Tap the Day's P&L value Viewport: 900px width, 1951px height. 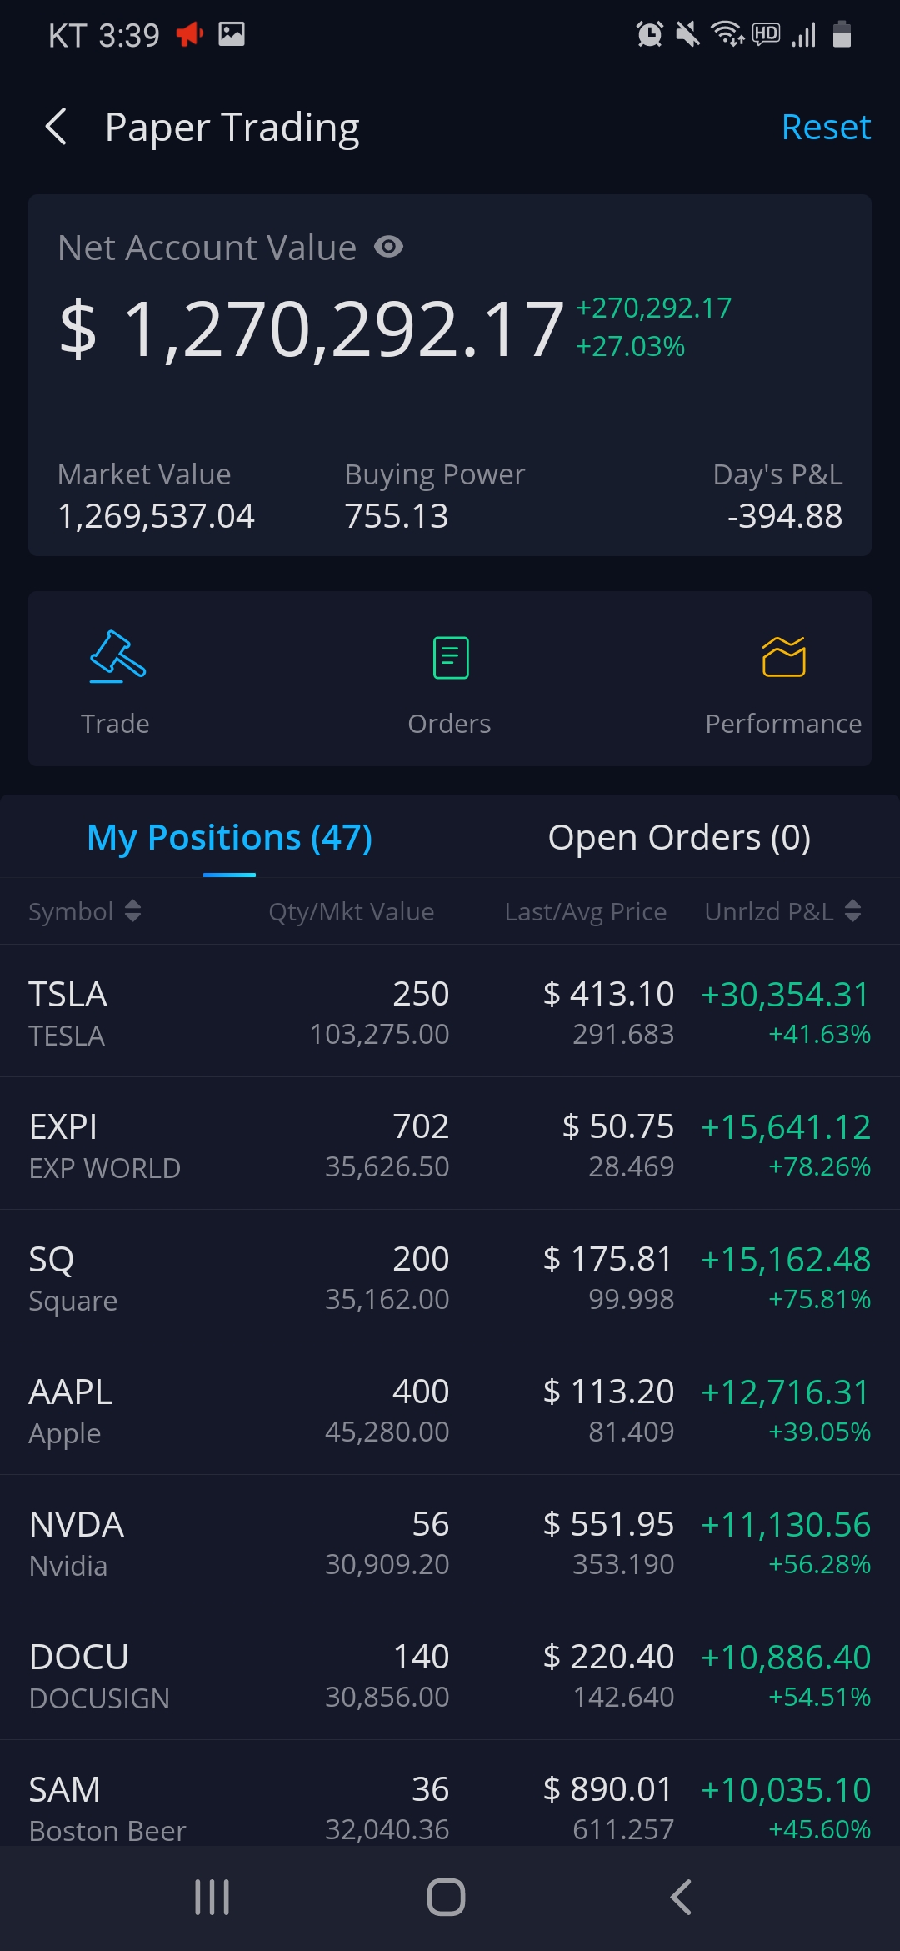coord(784,516)
